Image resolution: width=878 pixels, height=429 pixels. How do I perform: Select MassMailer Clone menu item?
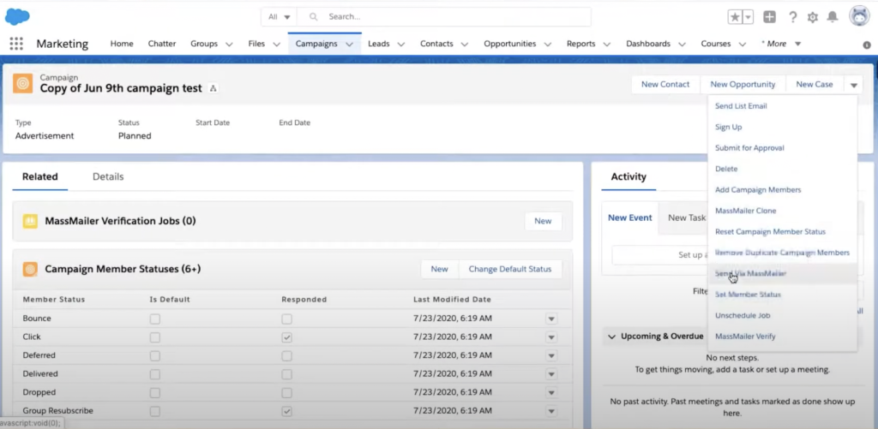[x=745, y=211]
